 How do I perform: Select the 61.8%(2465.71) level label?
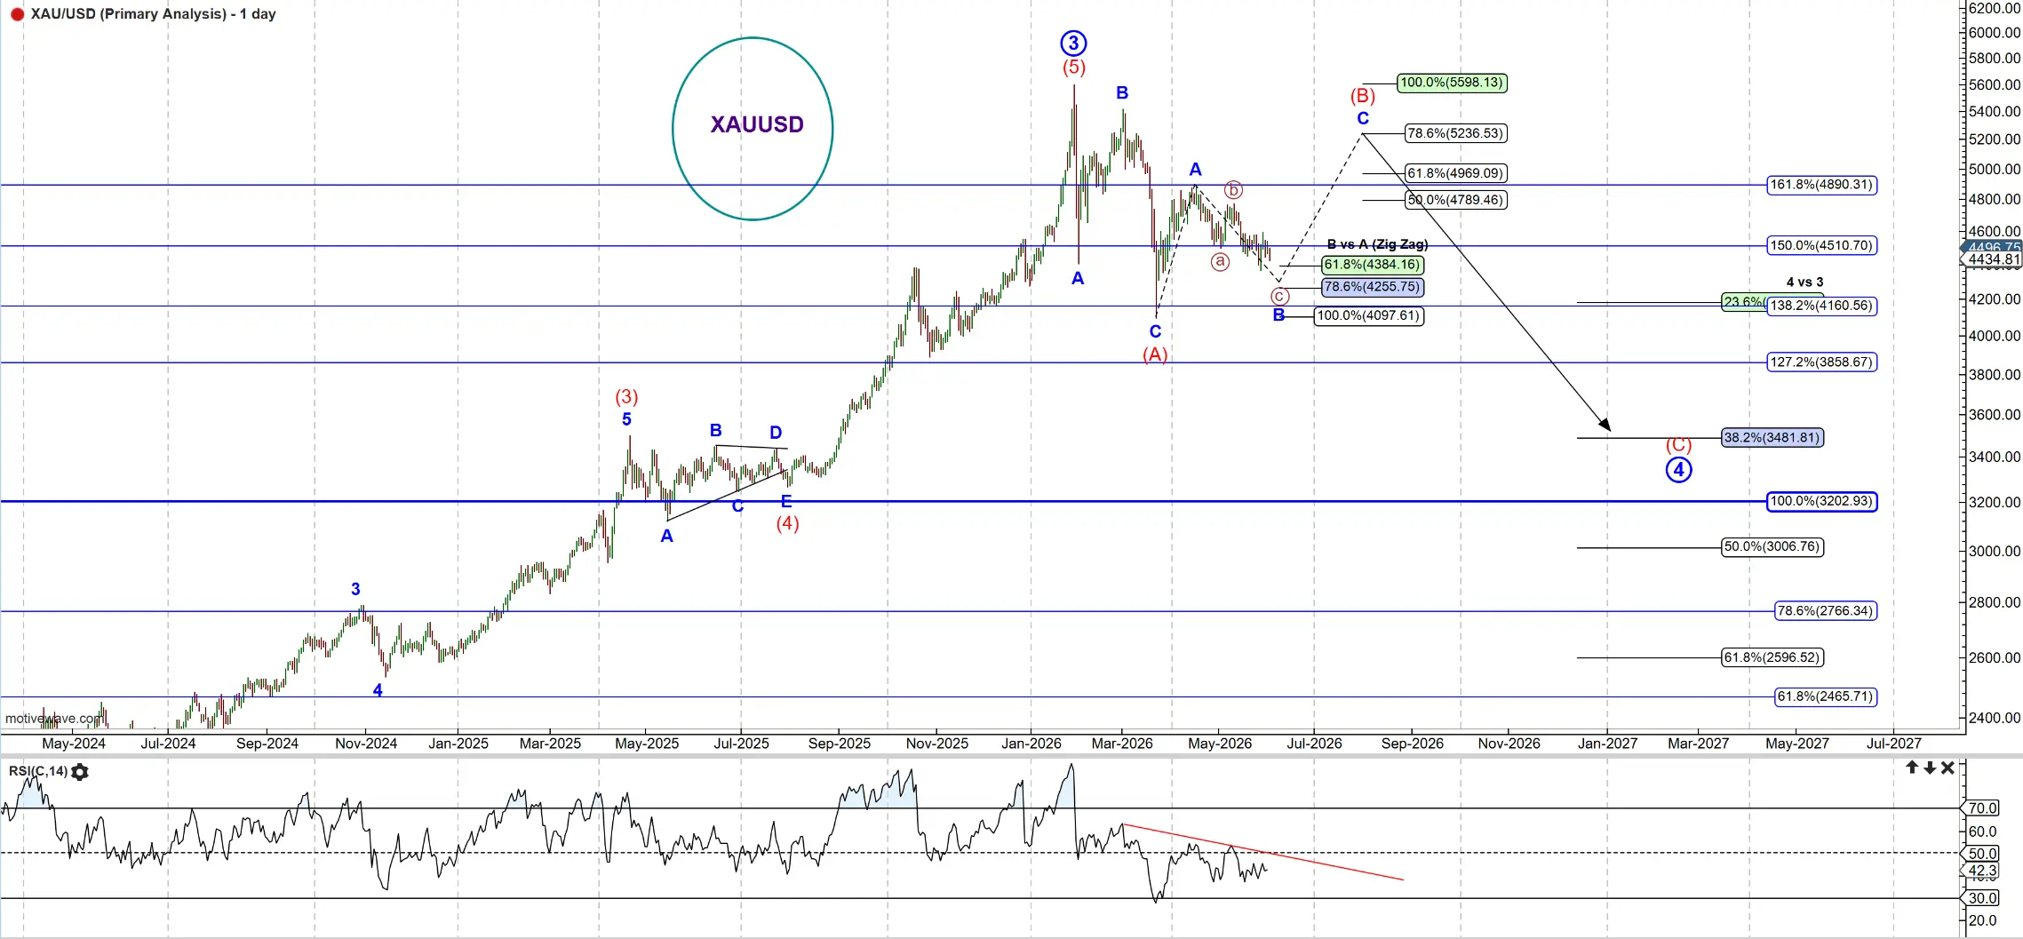pyautogui.click(x=1826, y=696)
